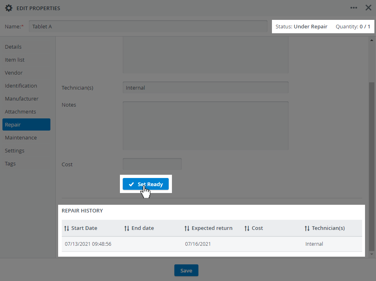Screen dimensions: 376x281
Task: Click inside the Notes text area
Action: coord(206,126)
